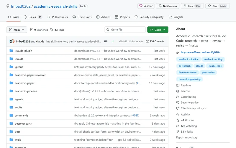
Task: Open the academic-paper folder name
Action: click(24, 83)
